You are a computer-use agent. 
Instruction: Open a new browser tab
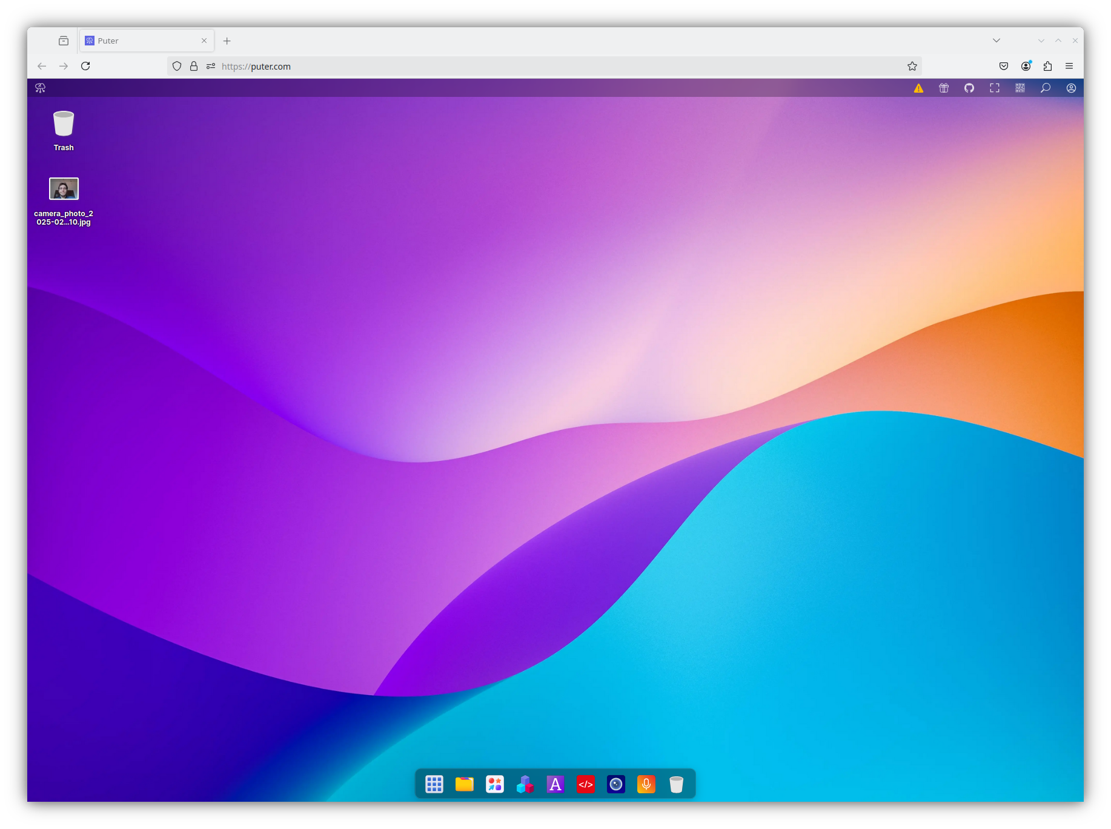click(227, 41)
